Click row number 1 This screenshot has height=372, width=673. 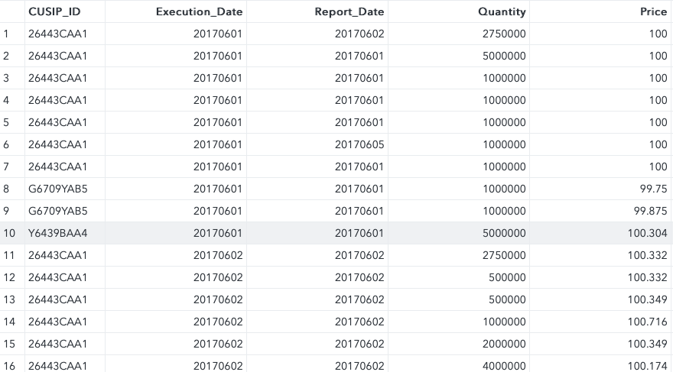[x=7, y=34]
